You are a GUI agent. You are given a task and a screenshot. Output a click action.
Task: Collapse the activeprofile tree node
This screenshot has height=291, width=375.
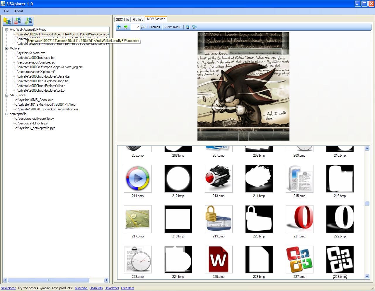click(x=6, y=114)
